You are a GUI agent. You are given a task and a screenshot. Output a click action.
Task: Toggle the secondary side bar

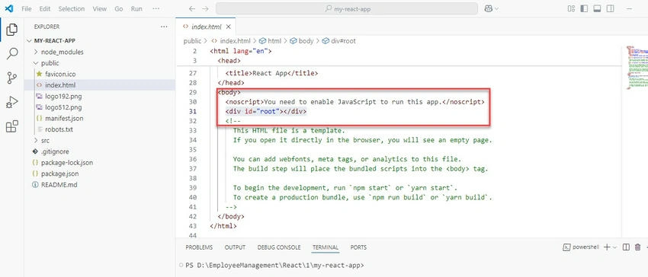611,8
